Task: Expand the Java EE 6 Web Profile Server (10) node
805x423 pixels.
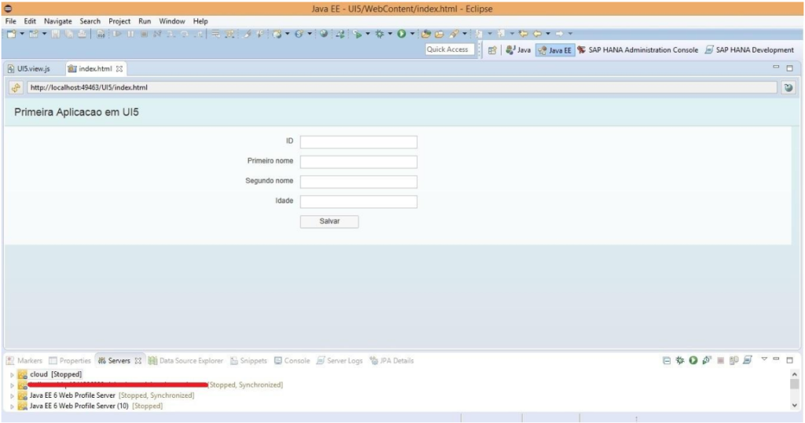Action: (x=12, y=406)
